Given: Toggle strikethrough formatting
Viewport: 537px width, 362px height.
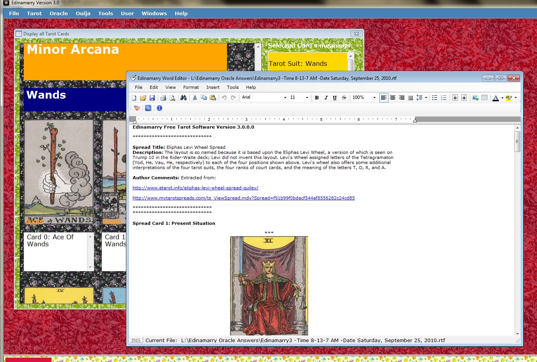Looking at the screenshot, I should [x=344, y=98].
